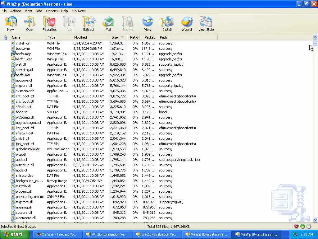Open the View menu in menu bar
The image size is (318, 239).
tap(28, 11)
